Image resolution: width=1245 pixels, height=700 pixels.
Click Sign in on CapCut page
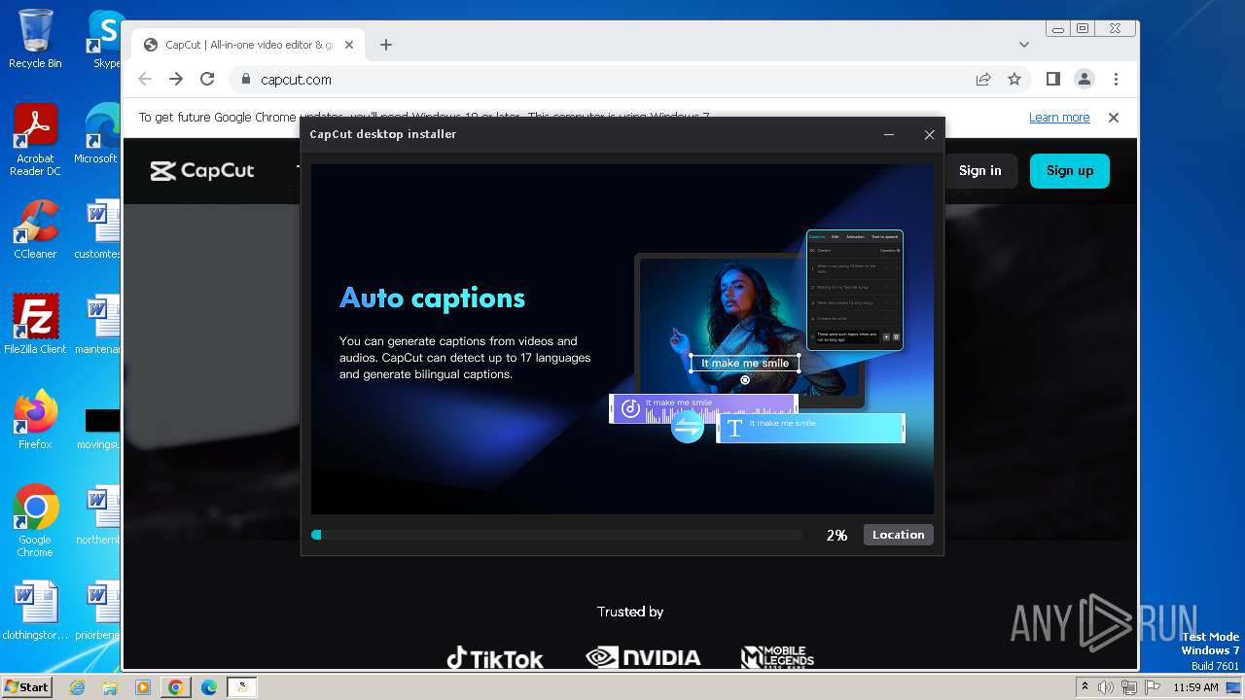point(979,170)
